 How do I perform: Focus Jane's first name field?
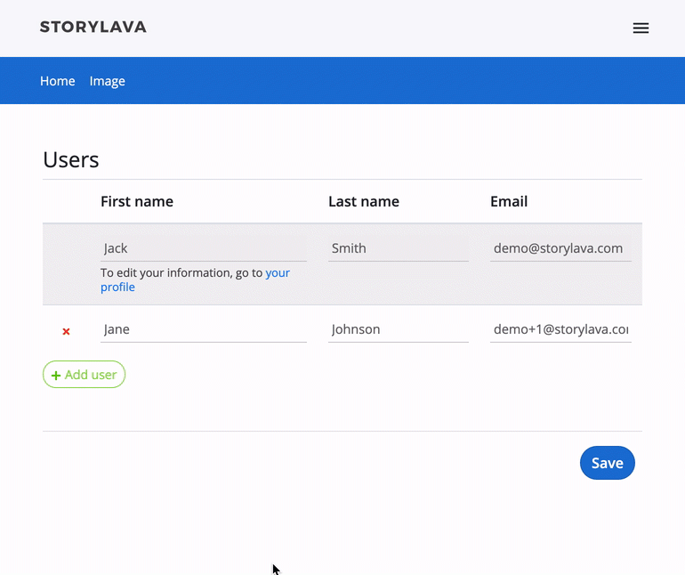click(203, 329)
